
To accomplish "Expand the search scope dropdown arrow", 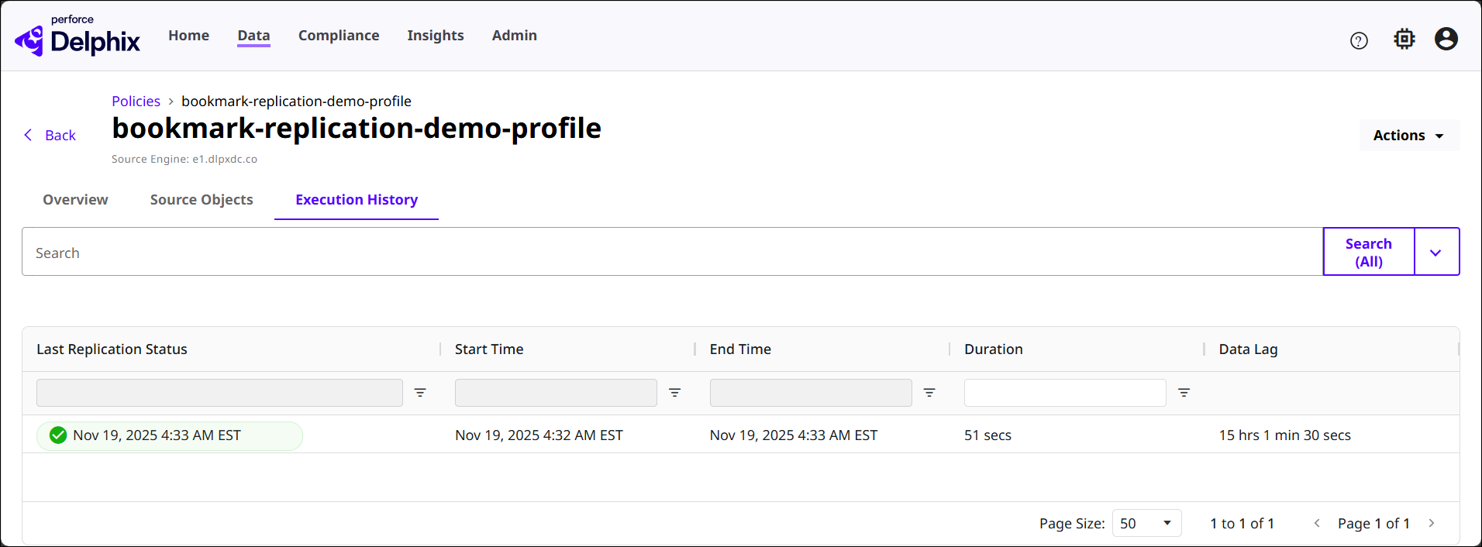I will point(1435,253).
